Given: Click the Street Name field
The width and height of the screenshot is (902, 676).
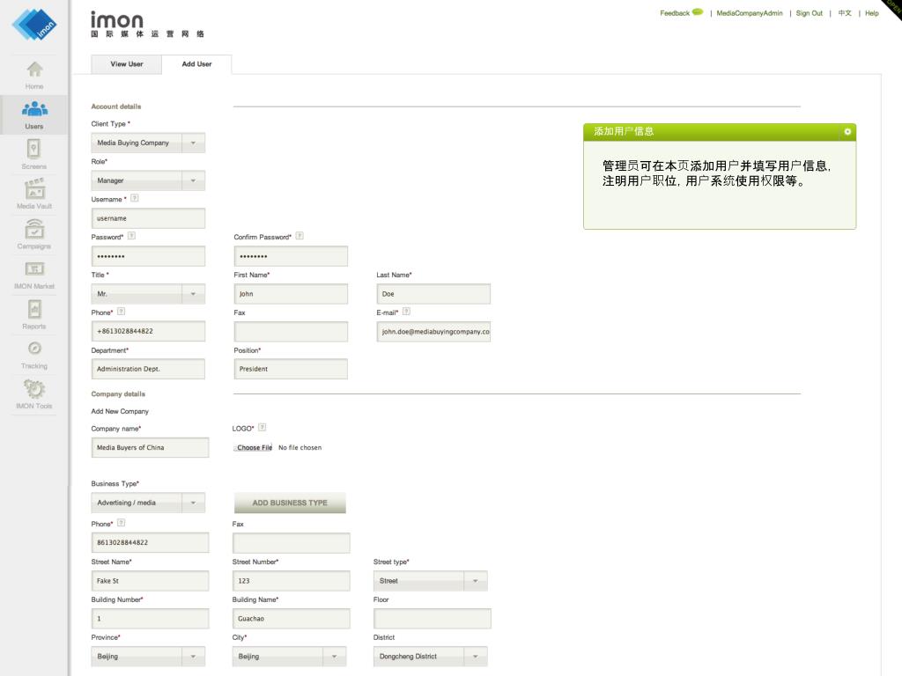Looking at the screenshot, I should (150, 581).
